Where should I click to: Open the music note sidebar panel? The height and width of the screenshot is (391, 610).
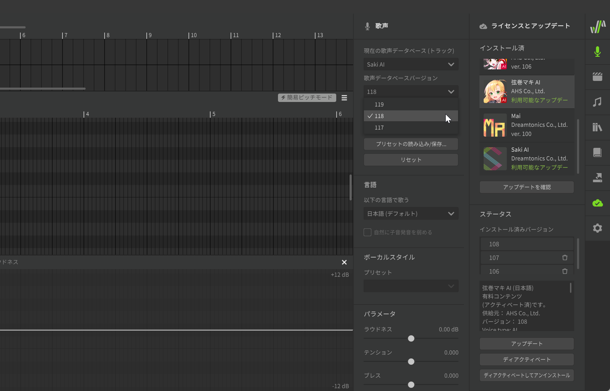pos(597,102)
